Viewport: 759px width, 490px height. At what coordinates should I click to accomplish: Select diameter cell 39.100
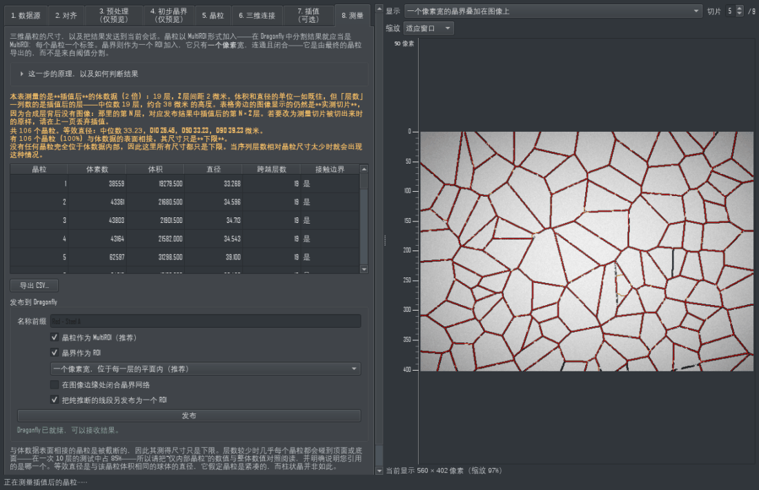click(213, 257)
